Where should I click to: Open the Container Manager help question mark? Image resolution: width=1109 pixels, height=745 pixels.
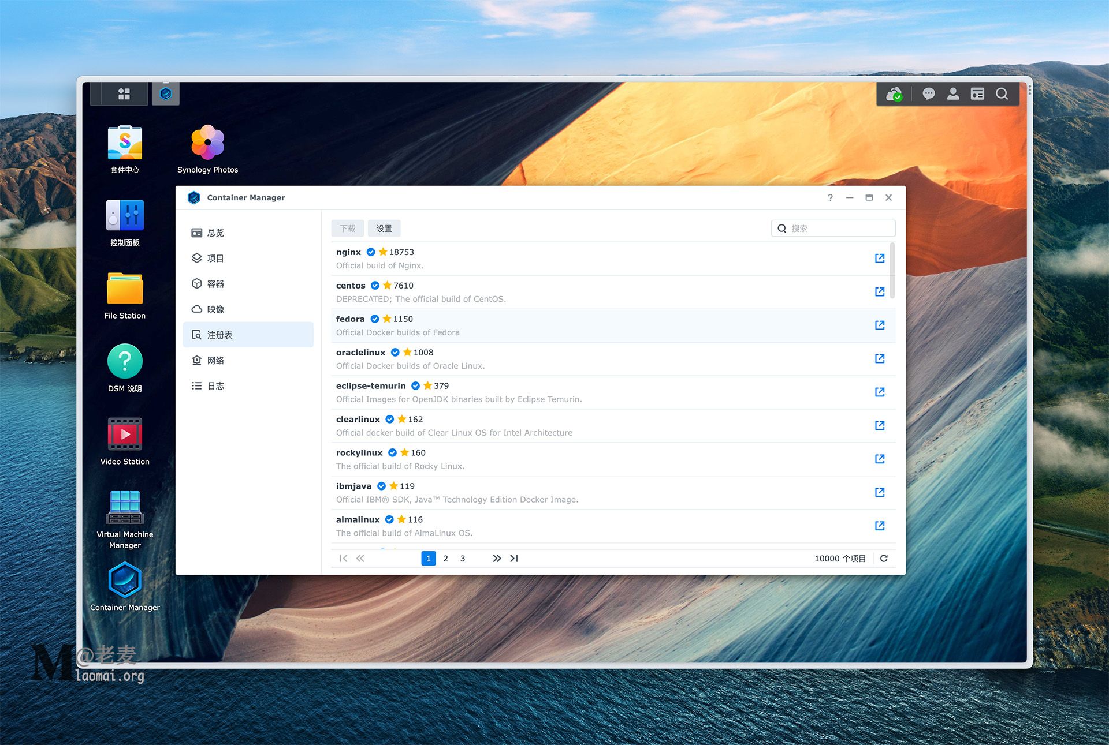coord(830,197)
